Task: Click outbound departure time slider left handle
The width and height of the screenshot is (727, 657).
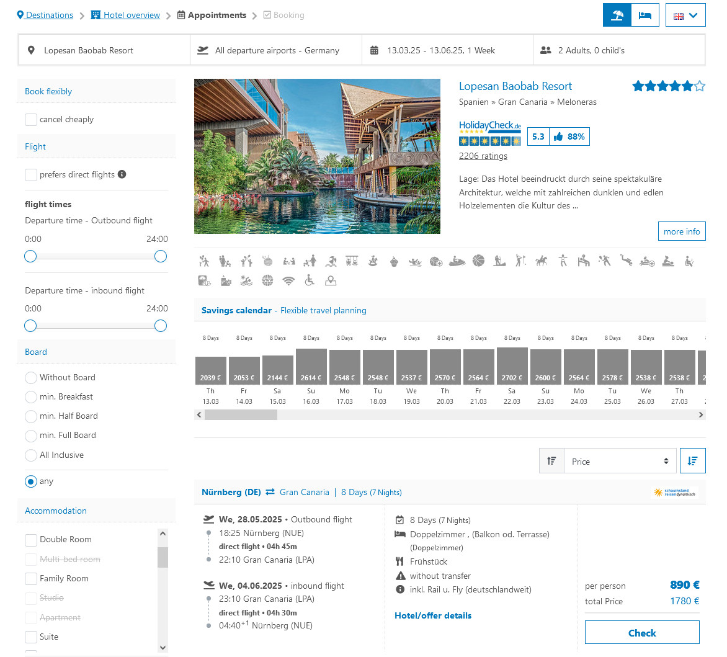Action: [x=30, y=256]
